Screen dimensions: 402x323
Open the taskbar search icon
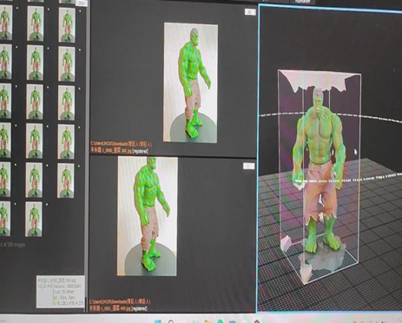coord(171,321)
